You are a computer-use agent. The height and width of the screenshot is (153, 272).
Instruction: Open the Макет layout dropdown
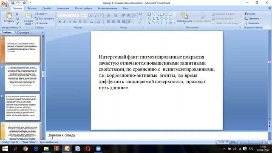tap(41, 14)
